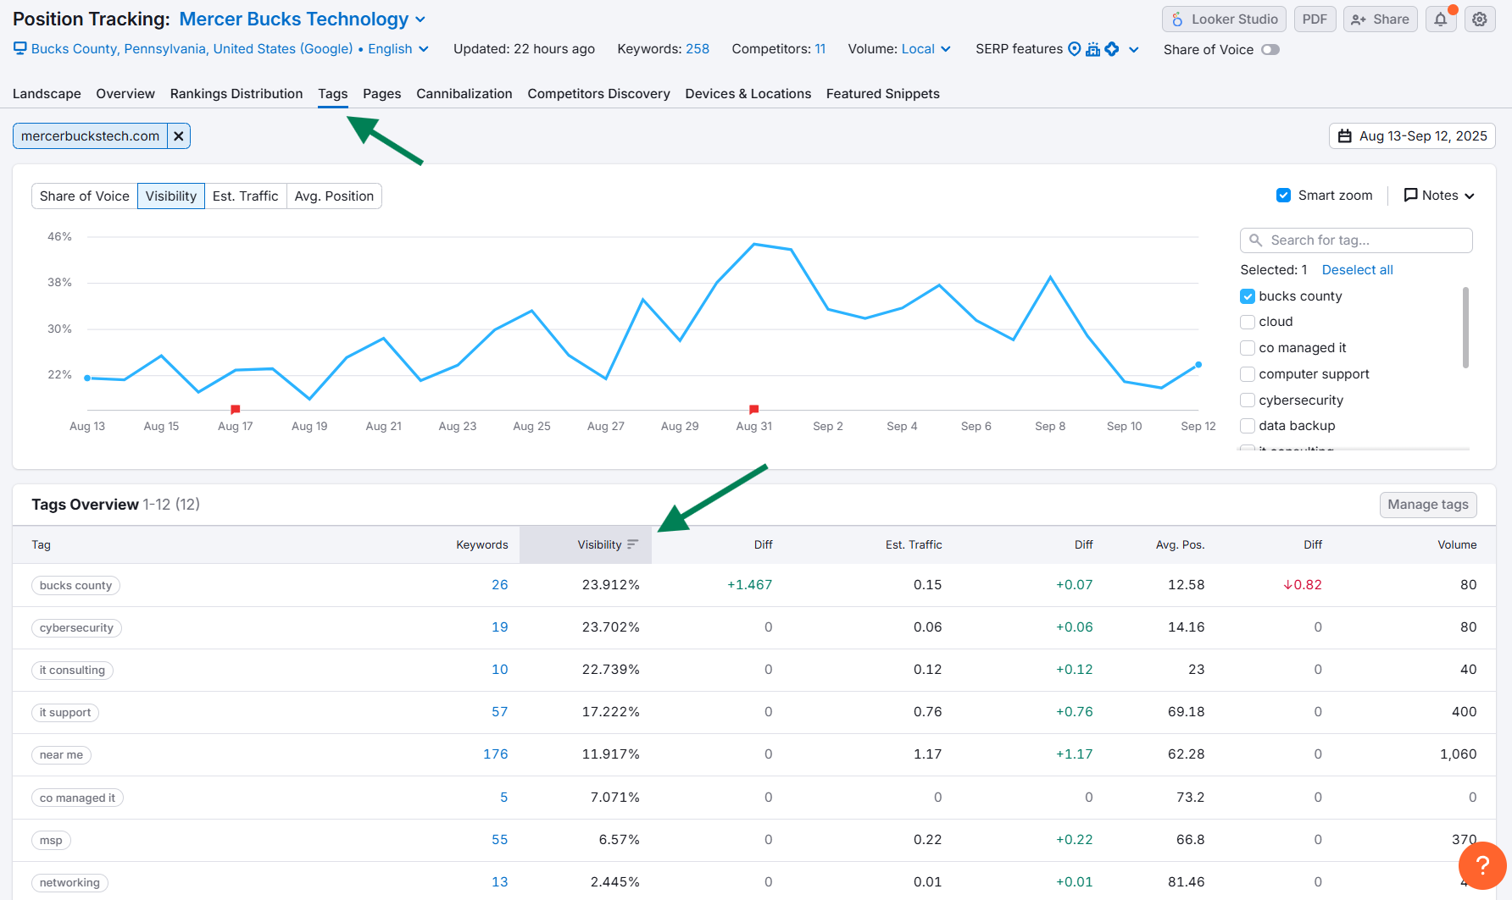Click the local pack SERP feature icon

(x=1092, y=49)
